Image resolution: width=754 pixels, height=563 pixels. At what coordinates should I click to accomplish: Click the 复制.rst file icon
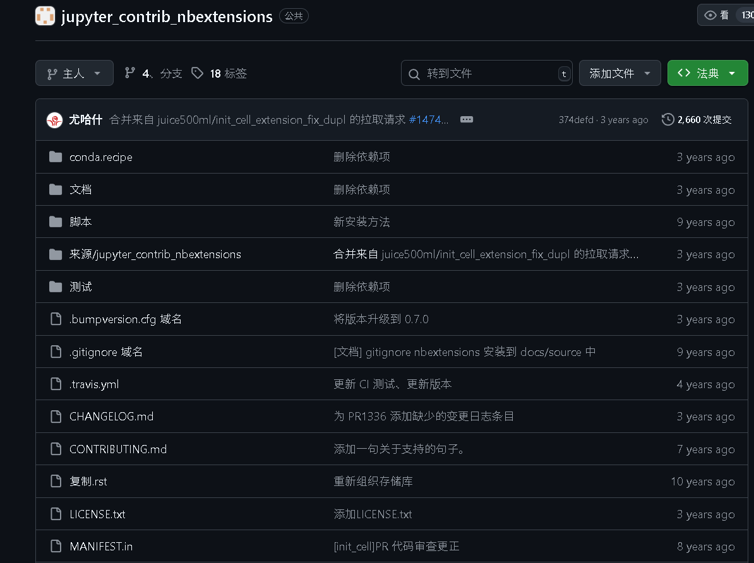(56, 481)
